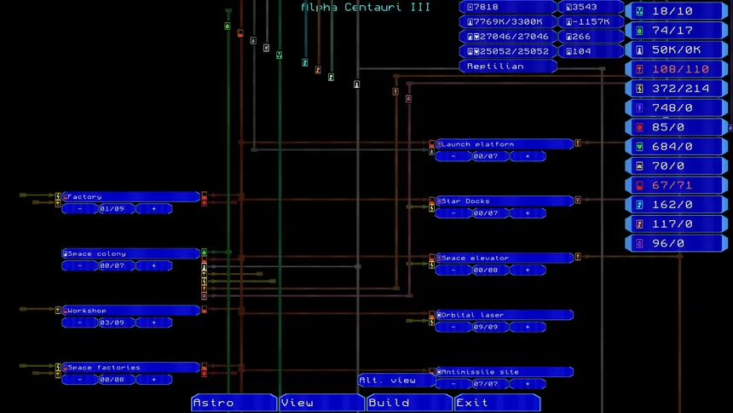Screen dimensions: 733x413
Task: Click the -1157K stat value
Action: (592, 21)
